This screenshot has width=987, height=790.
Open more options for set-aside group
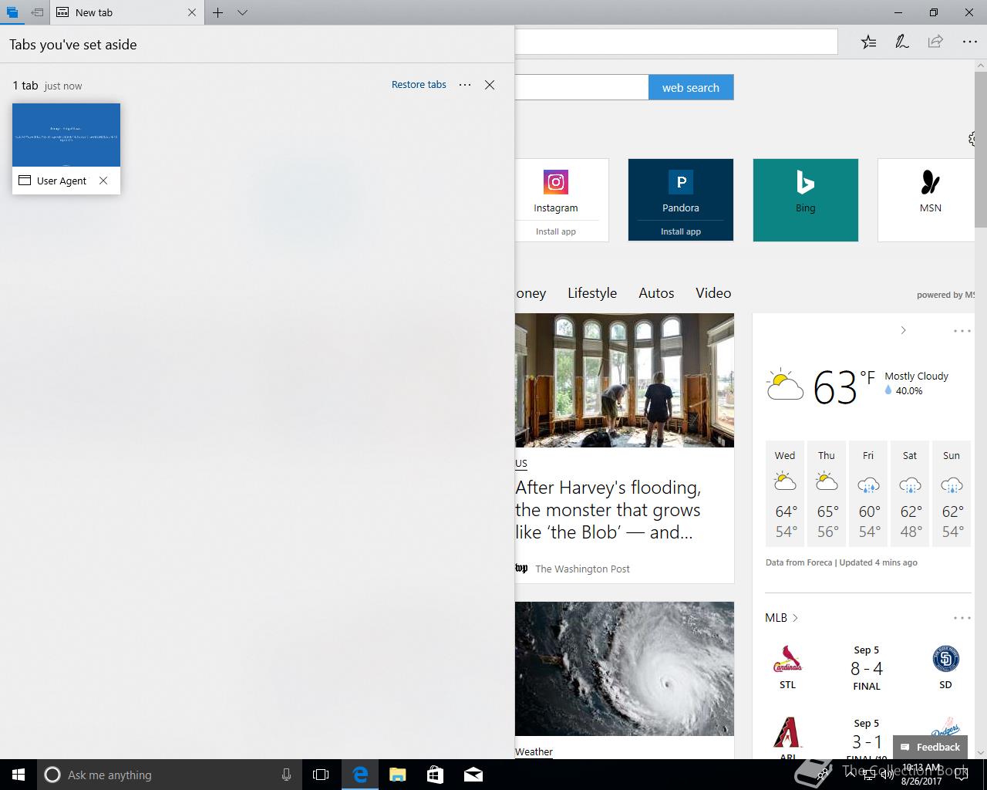coord(465,85)
